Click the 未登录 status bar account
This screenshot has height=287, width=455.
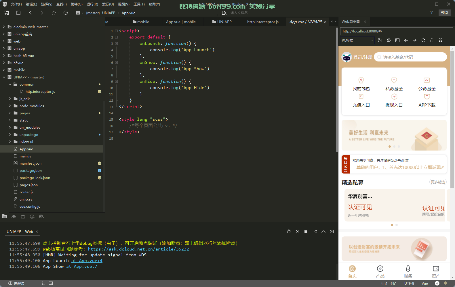(x=16, y=283)
